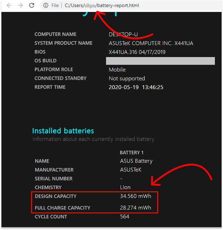
Task: Select the Mobile platform role value
Action: (117, 70)
